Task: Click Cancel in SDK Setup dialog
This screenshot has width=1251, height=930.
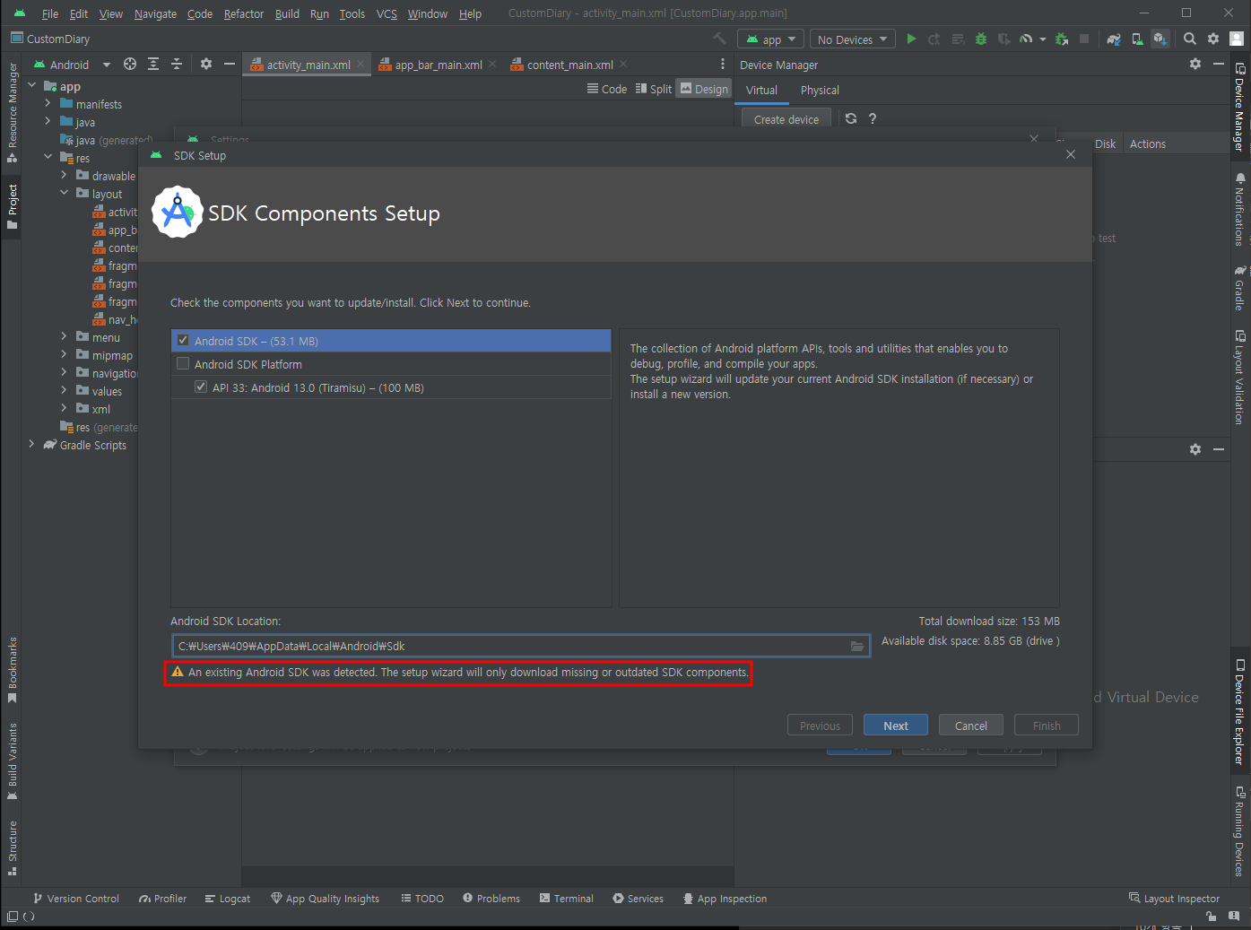Action: click(x=971, y=726)
